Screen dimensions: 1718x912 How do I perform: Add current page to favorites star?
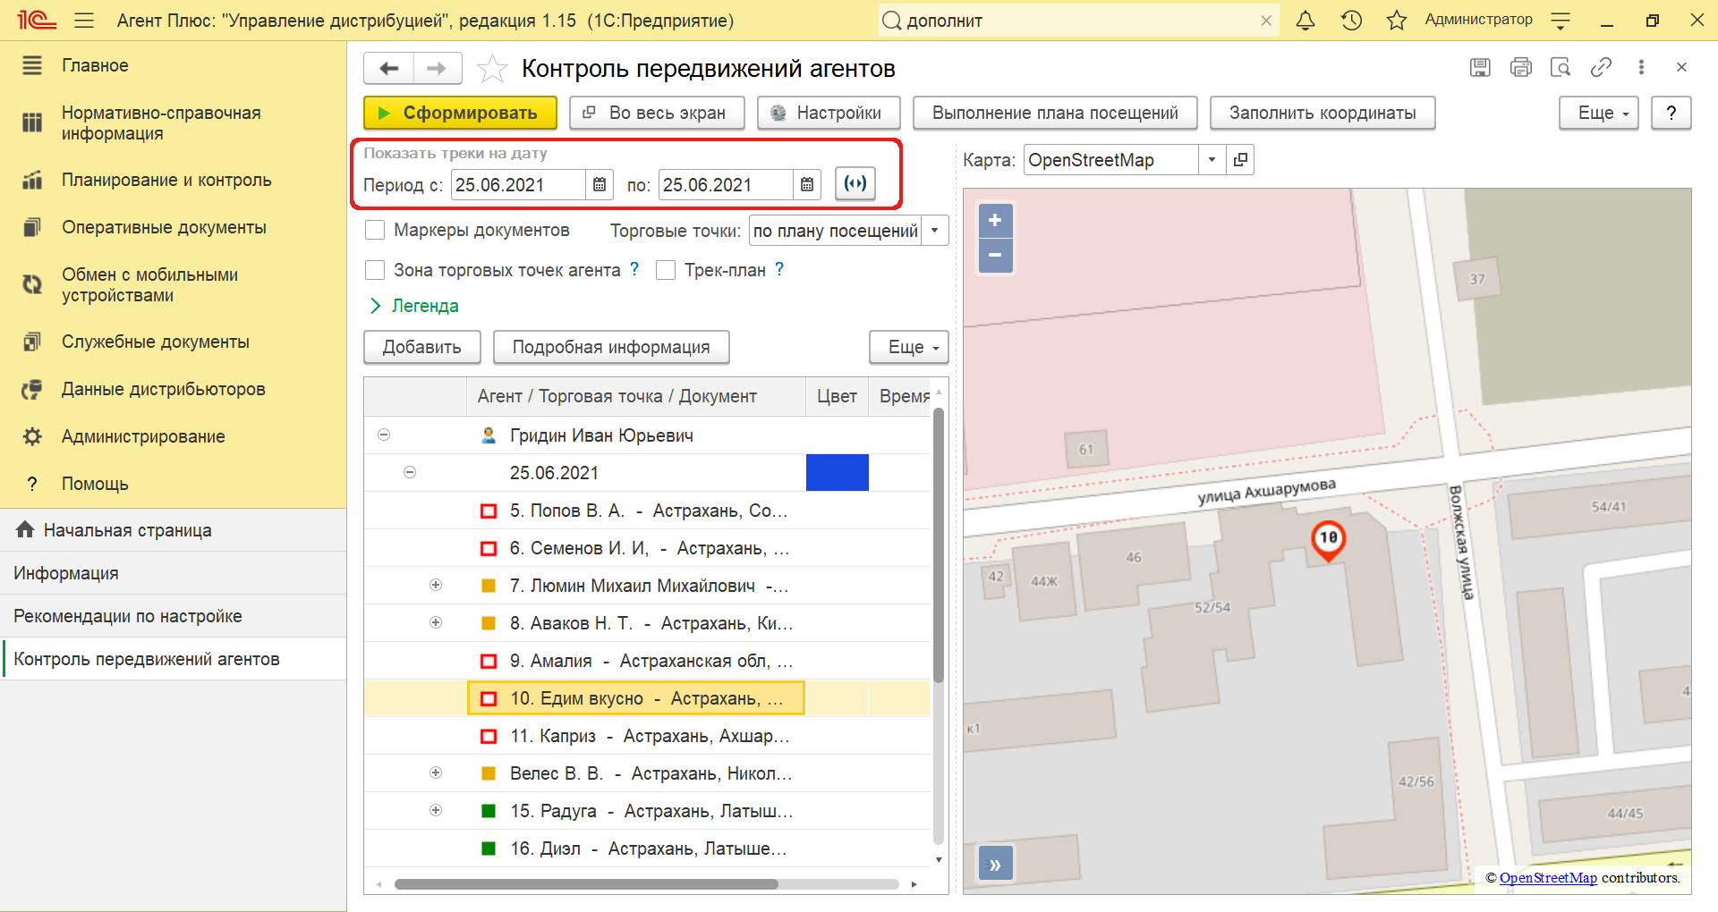[492, 68]
